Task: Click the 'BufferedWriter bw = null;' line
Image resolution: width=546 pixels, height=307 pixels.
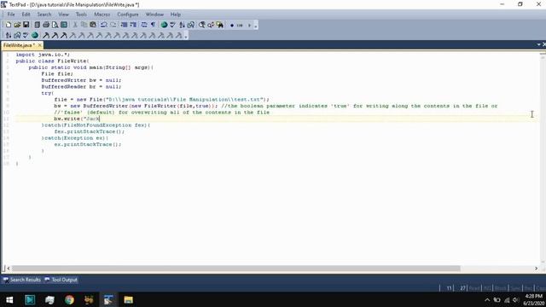Action: [81, 80]
